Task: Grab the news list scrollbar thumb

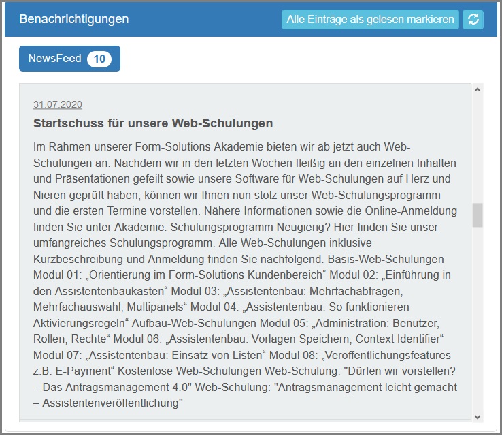Action: pos(478,215)
